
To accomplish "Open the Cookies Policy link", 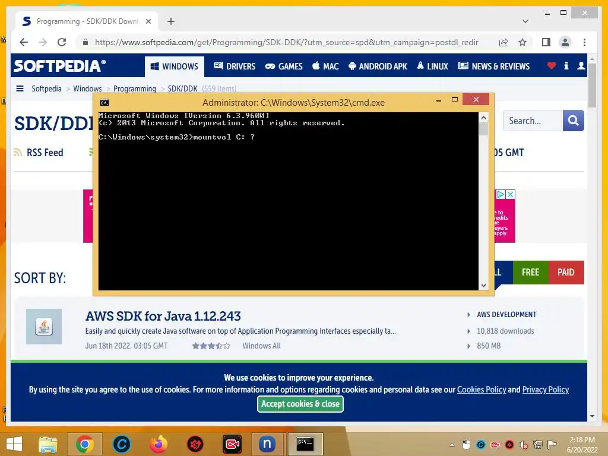I will [482, 389].
